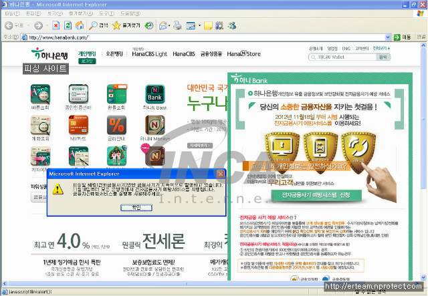This screenshot has height=296, width=428.
Task: Expand the Mail icon dropdown arrow
Action: point(169,25)
